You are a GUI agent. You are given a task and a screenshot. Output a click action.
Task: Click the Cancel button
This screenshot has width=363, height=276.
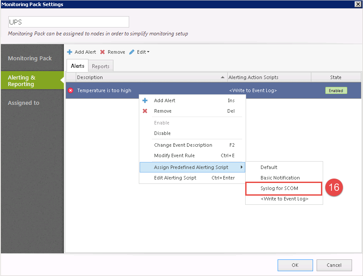[334, 265]
